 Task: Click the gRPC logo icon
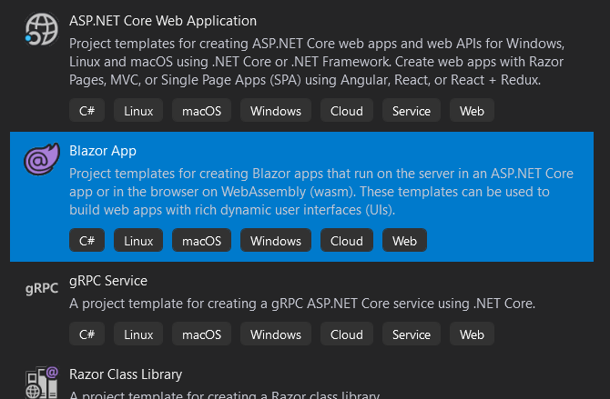(x=42, y=289)
